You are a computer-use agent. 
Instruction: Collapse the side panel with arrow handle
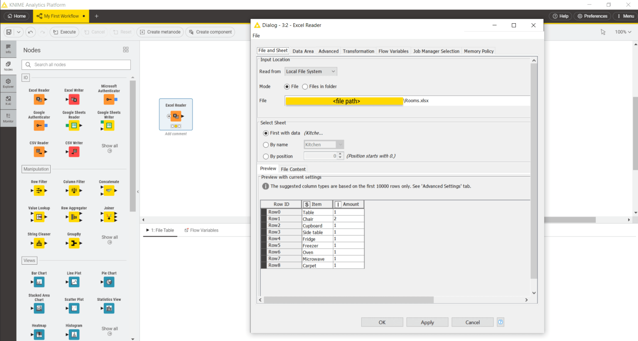tap(138, 192)
